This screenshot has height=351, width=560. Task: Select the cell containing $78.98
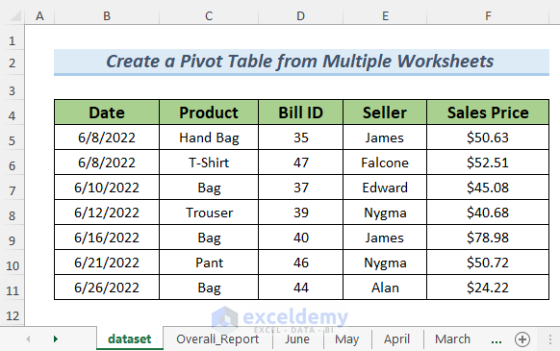(x=488, y=238)
